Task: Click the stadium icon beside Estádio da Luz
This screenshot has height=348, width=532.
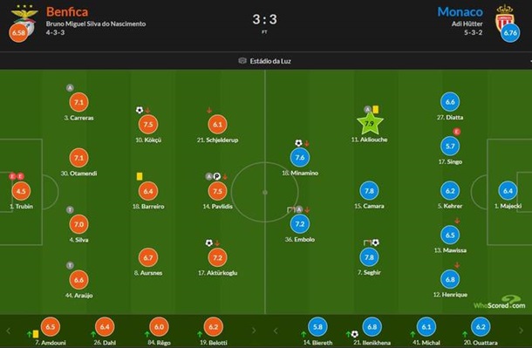Action: pyautogui.click(x=242, y=61)
